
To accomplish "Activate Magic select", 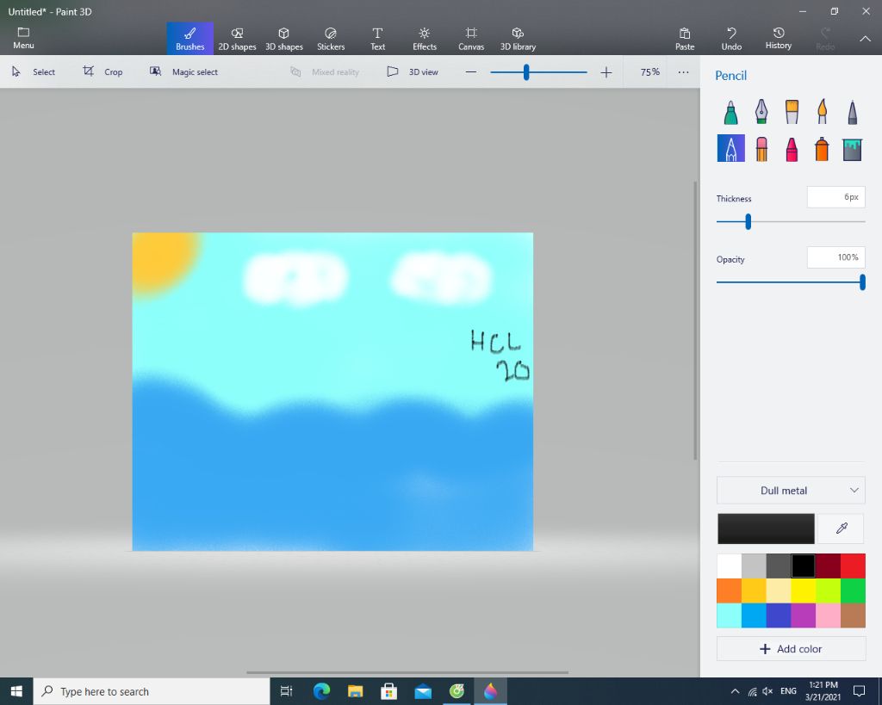I will click(x=183, y=72).
